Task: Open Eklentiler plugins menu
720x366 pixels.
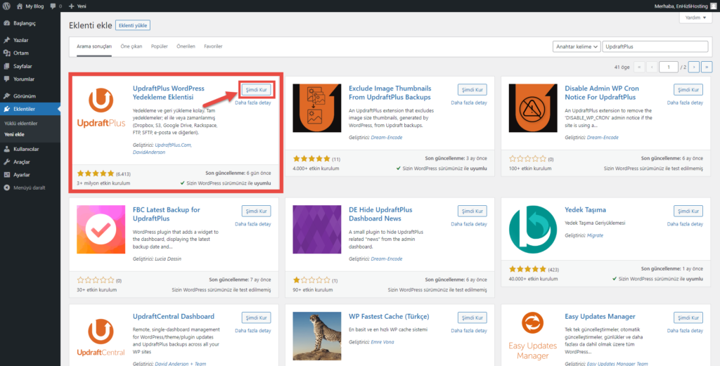Action: coord(30,109)
